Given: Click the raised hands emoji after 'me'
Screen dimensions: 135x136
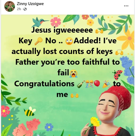Looking at the screenshot, I should (x=75, y=95).
